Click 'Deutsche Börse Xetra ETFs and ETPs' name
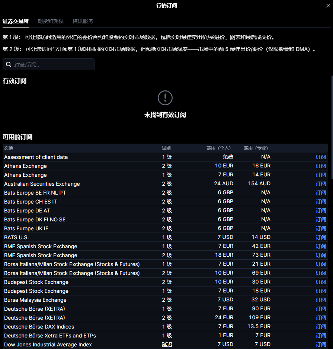This screenshot has width=333, height=349. 50,336
